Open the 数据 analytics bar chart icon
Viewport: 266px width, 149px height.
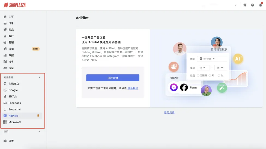point(5,55)
